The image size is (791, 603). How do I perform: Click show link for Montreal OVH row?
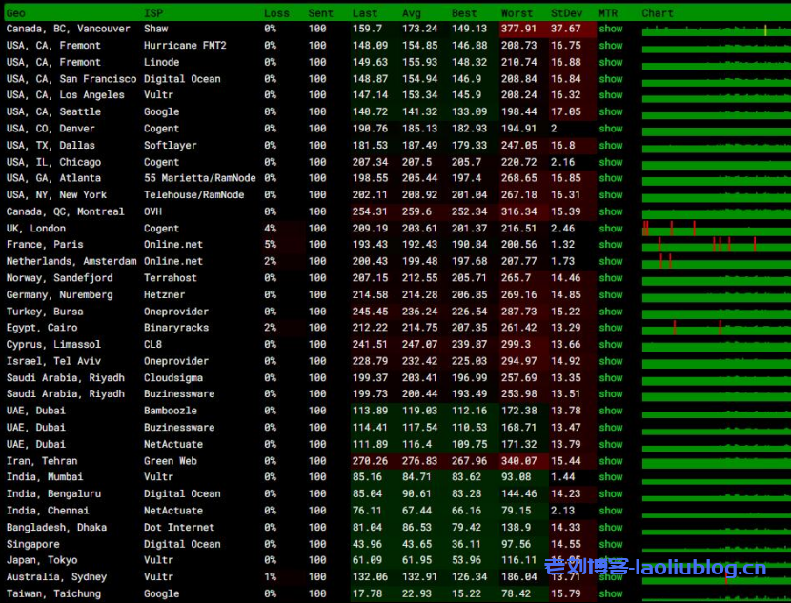611,211
